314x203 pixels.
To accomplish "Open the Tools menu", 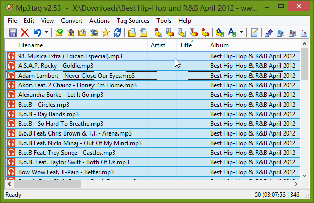I will 164,21.
